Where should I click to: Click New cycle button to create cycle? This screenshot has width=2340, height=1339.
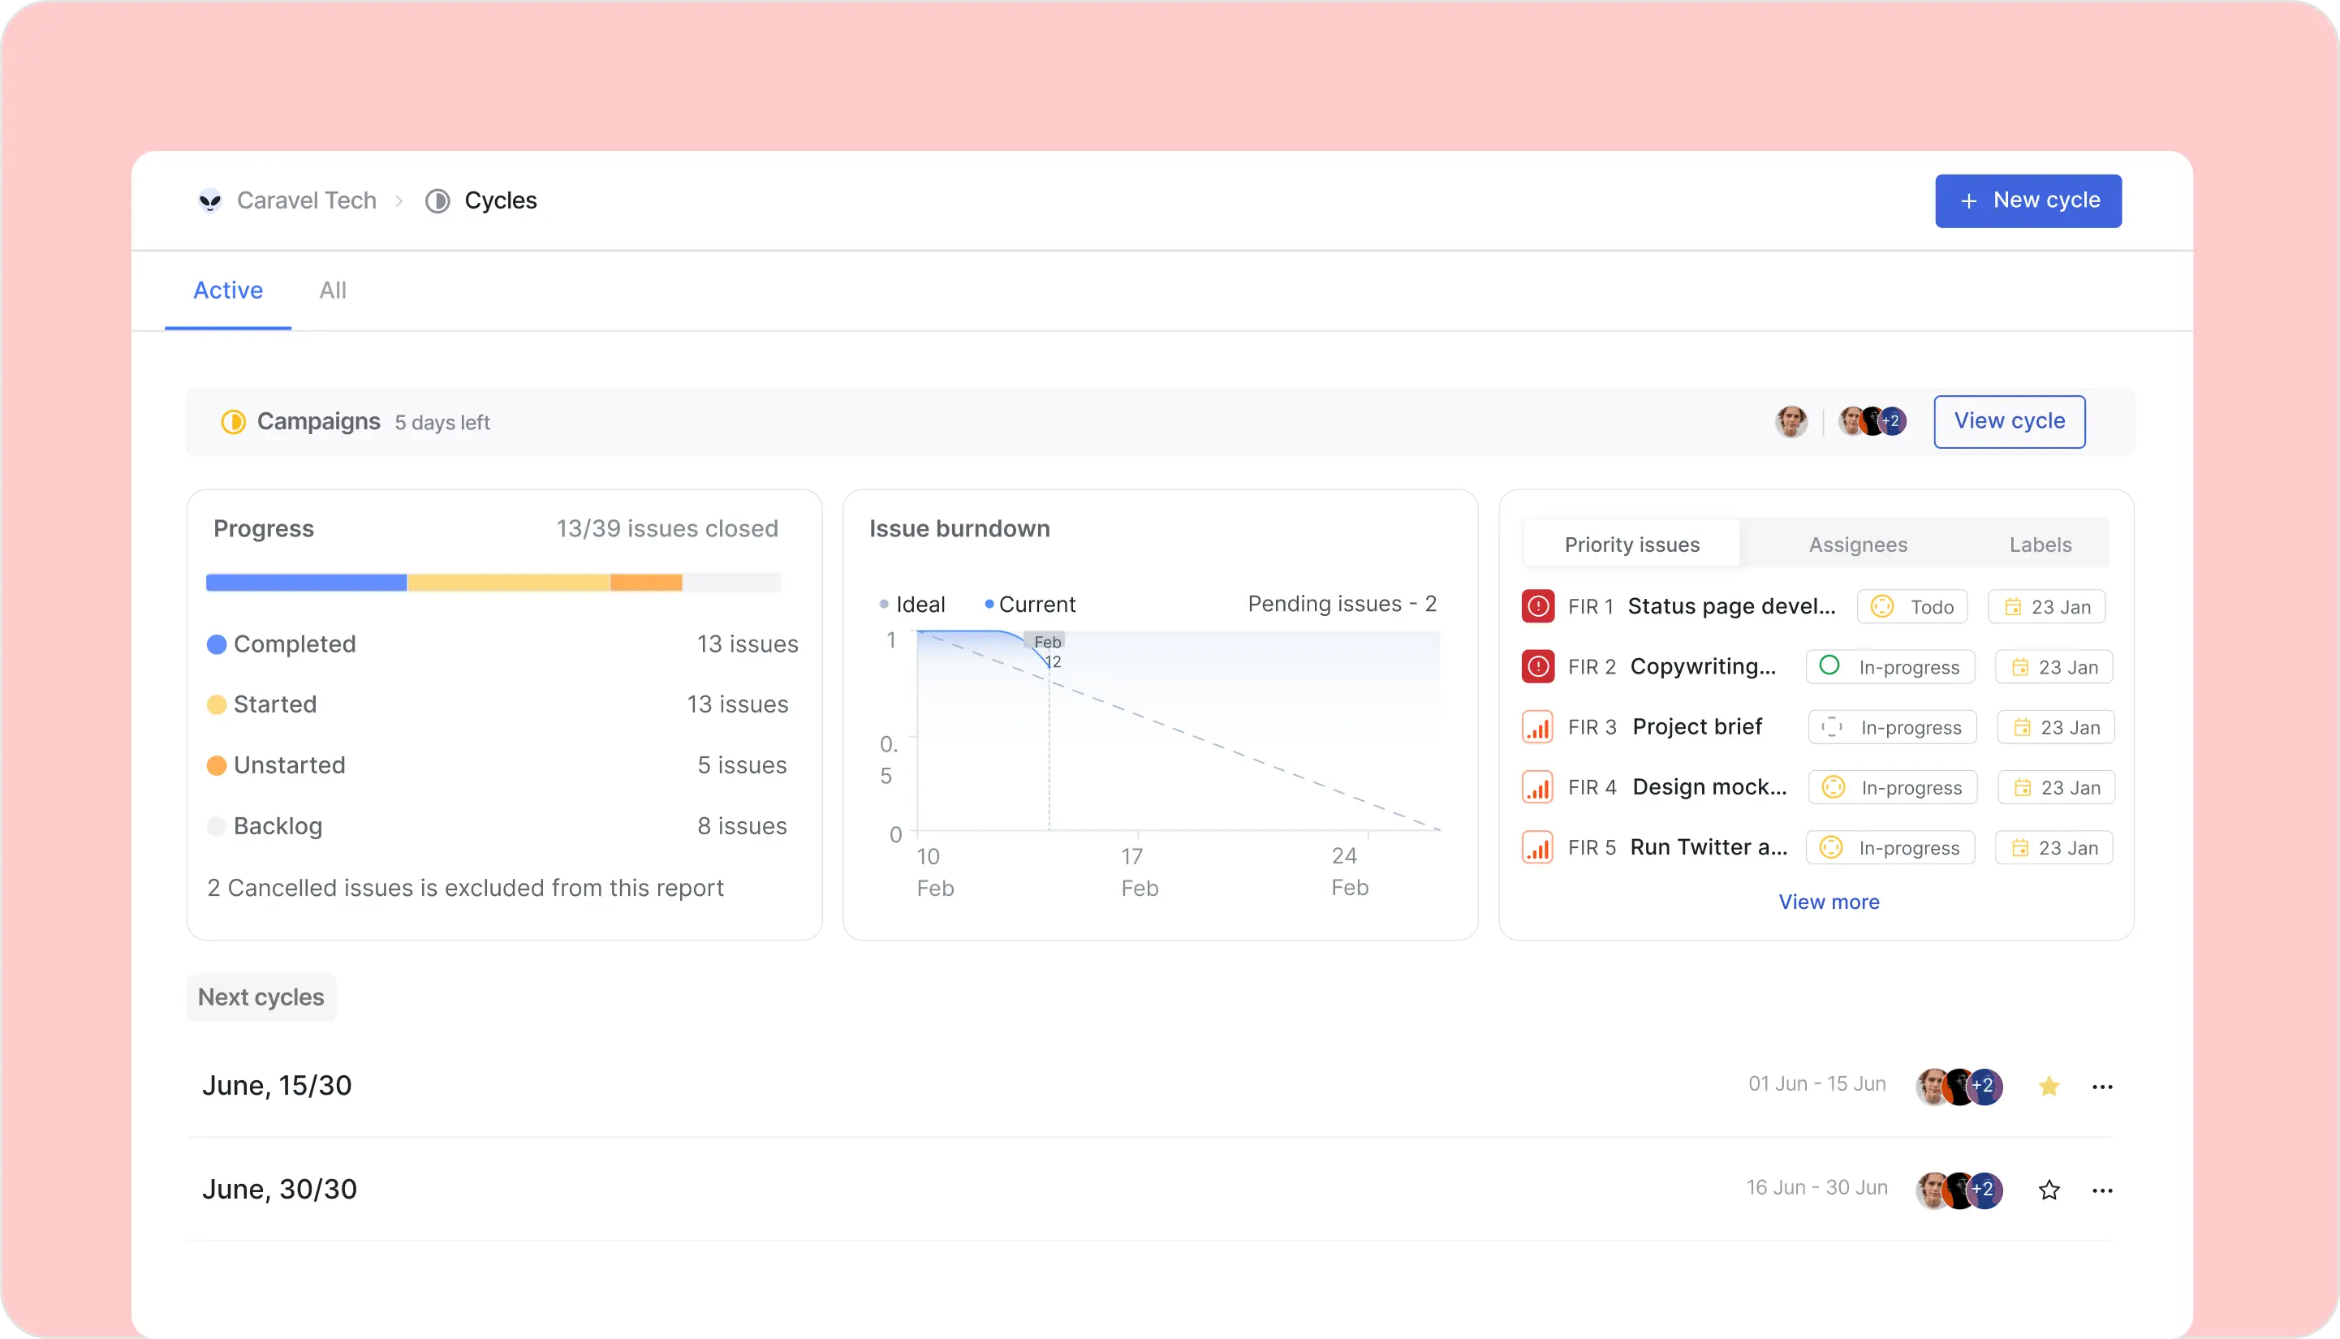2032,201
